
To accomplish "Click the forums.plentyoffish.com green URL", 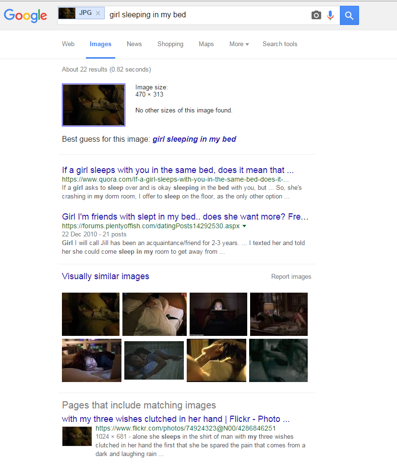I will pyautogui.click(x=151, y=226).
